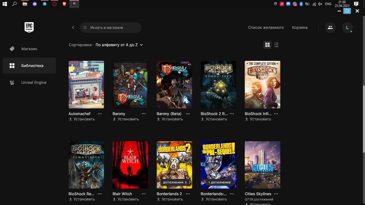Open the three-dot menu for Cities Skylines
The image size is (365, 205).
[x=276, y=194]
